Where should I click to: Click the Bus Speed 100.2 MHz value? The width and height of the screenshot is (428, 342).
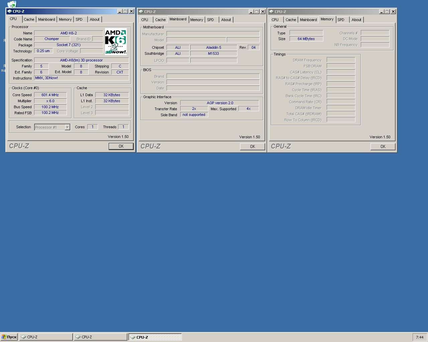50,107
